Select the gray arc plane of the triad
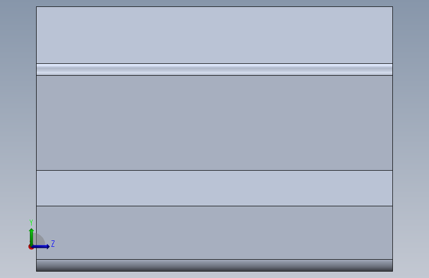The height and width of the screenshot is (278, 429). pyautogui.click(x=39, y=239)
